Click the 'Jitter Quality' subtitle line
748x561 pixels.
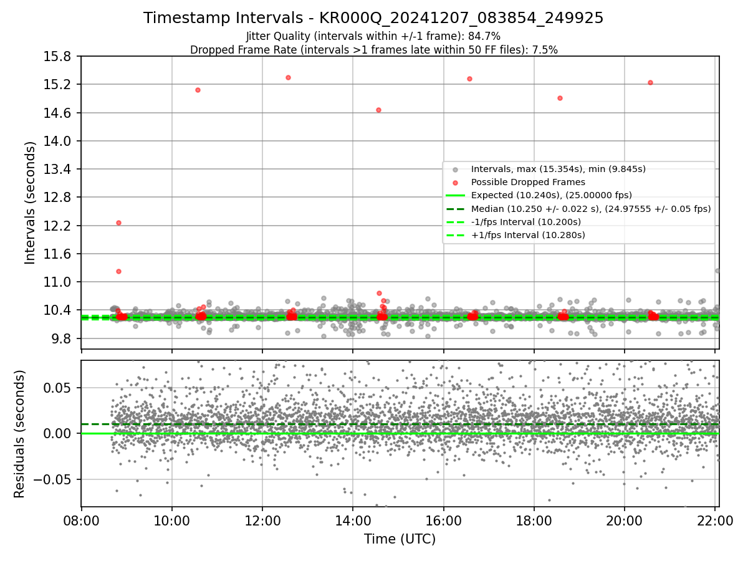(373, 36)
